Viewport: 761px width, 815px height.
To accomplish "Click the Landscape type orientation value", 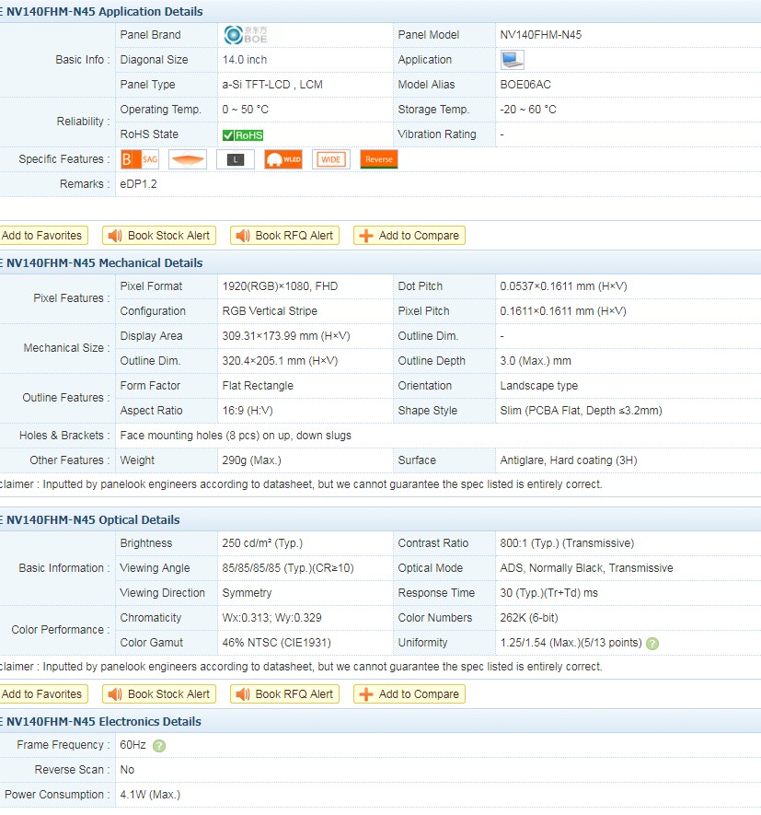I will 538,386.
